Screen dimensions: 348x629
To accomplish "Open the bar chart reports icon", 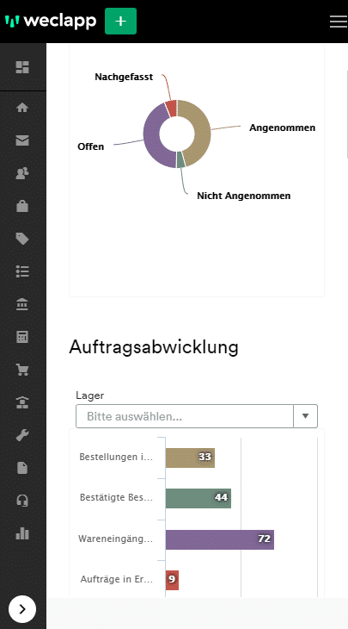I will [x=22, y=533].
